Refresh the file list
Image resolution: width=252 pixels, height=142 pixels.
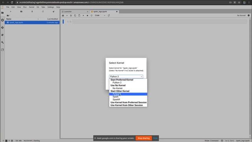pos(43,11)
